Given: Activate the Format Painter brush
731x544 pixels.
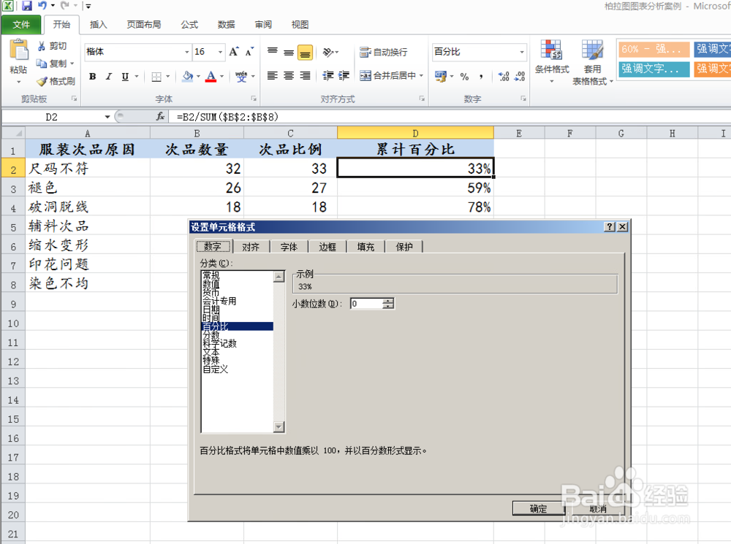Looking at the screenshot, I should [42, 81].
